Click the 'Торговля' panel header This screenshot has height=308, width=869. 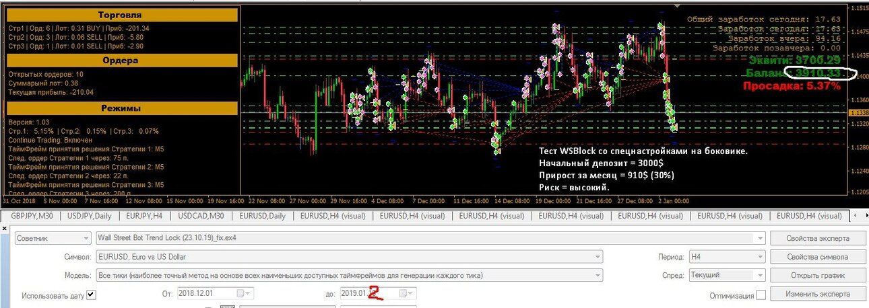123,15
